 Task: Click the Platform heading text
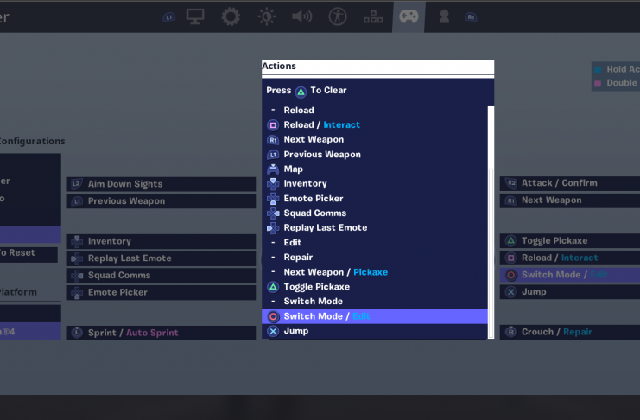18,292
